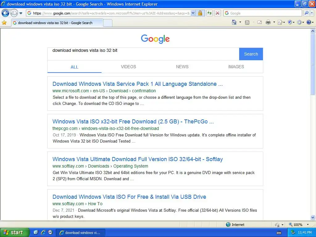Open the Favorites star icon
The image size is (316, 237).
coord(4,23)
